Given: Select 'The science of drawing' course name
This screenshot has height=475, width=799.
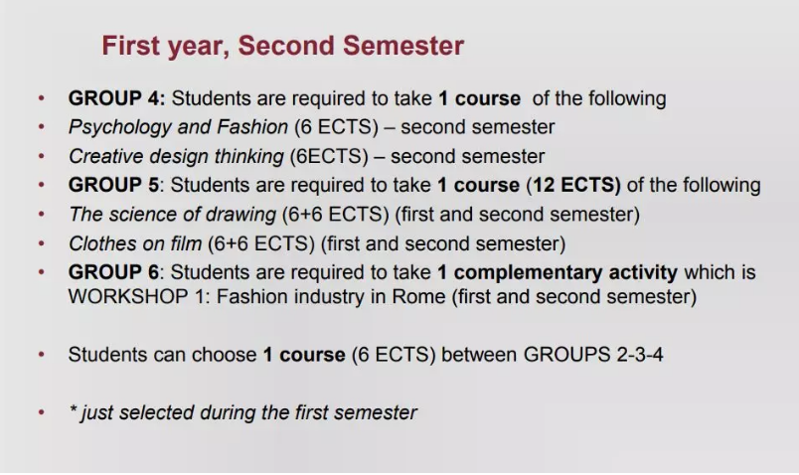Looking at the screenshot, I should (x=172, y=214).
